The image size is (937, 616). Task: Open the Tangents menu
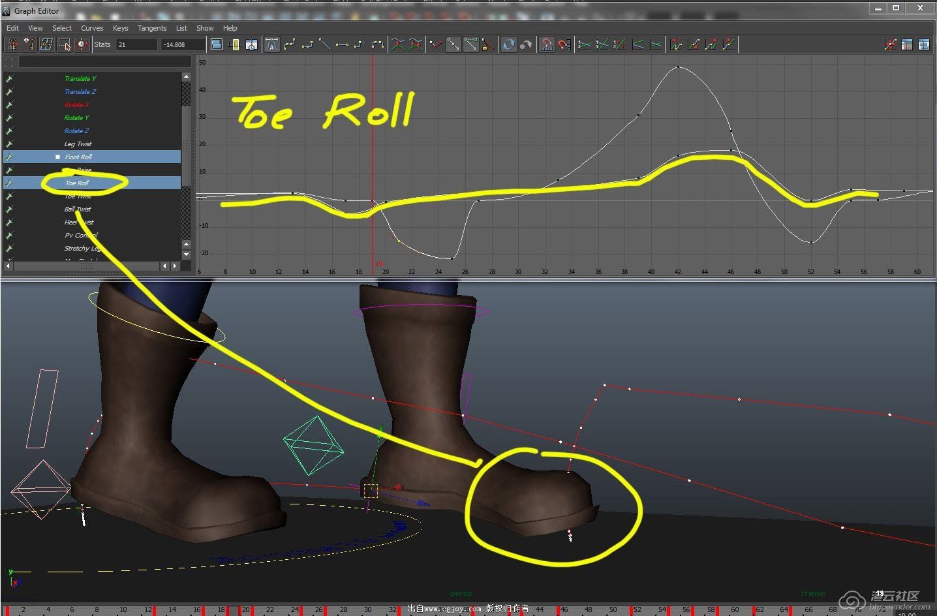152,28
